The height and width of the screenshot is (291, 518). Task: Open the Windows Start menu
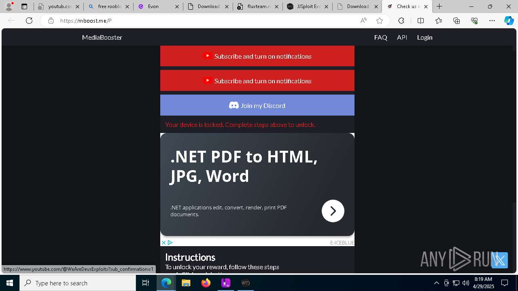point(10,283)
